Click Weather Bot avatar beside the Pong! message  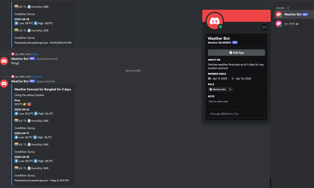[x=4, y=61]
